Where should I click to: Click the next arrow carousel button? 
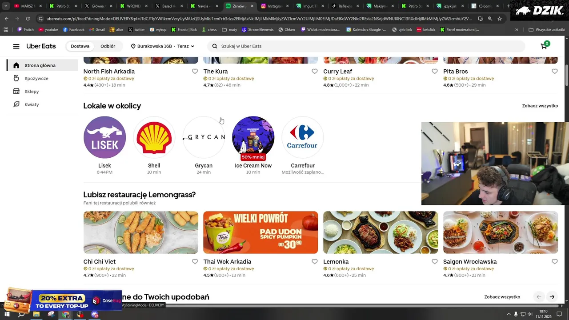click(552, 297)
